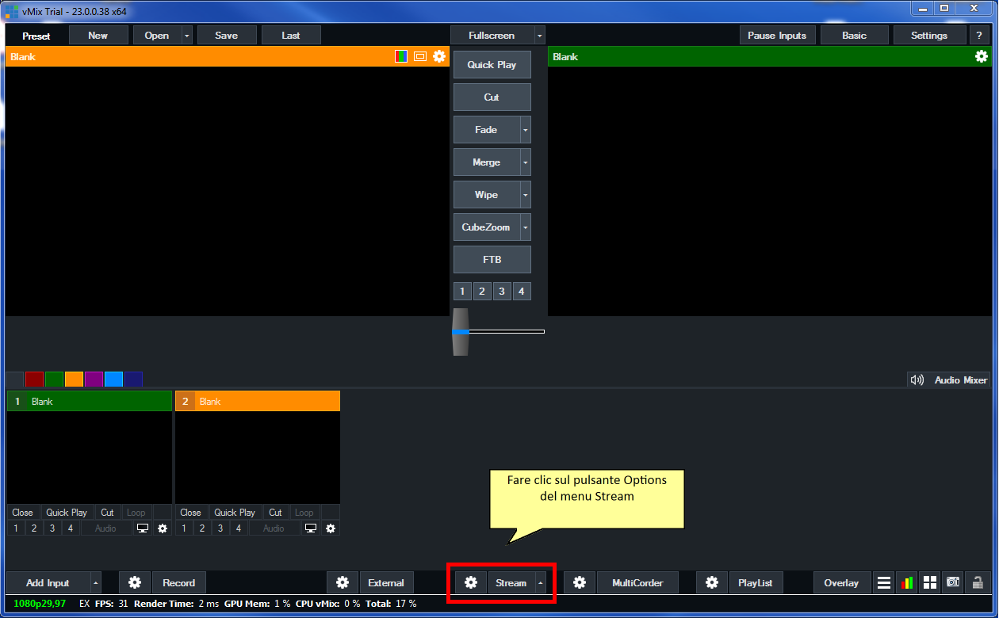
Task: Show audio meters colored bars icon
Action: tap(906, 582)
